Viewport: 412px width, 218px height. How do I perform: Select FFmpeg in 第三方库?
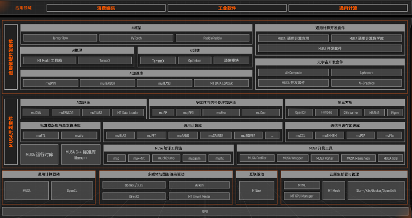327,113
